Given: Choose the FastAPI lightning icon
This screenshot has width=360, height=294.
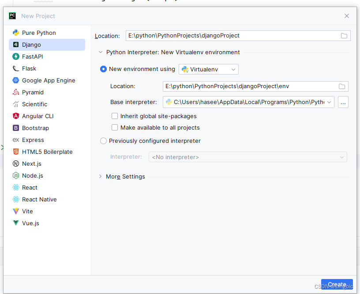Looking at the screenshot, I should [16, 56].
